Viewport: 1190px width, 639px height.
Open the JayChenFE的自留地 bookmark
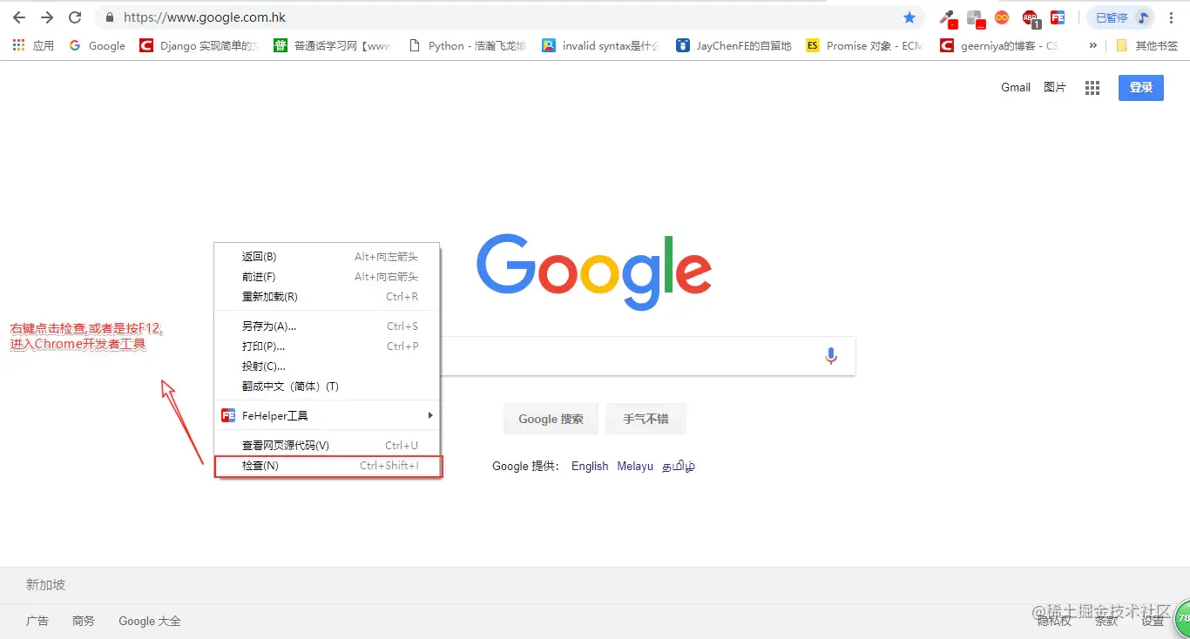(x=734, y=45)
